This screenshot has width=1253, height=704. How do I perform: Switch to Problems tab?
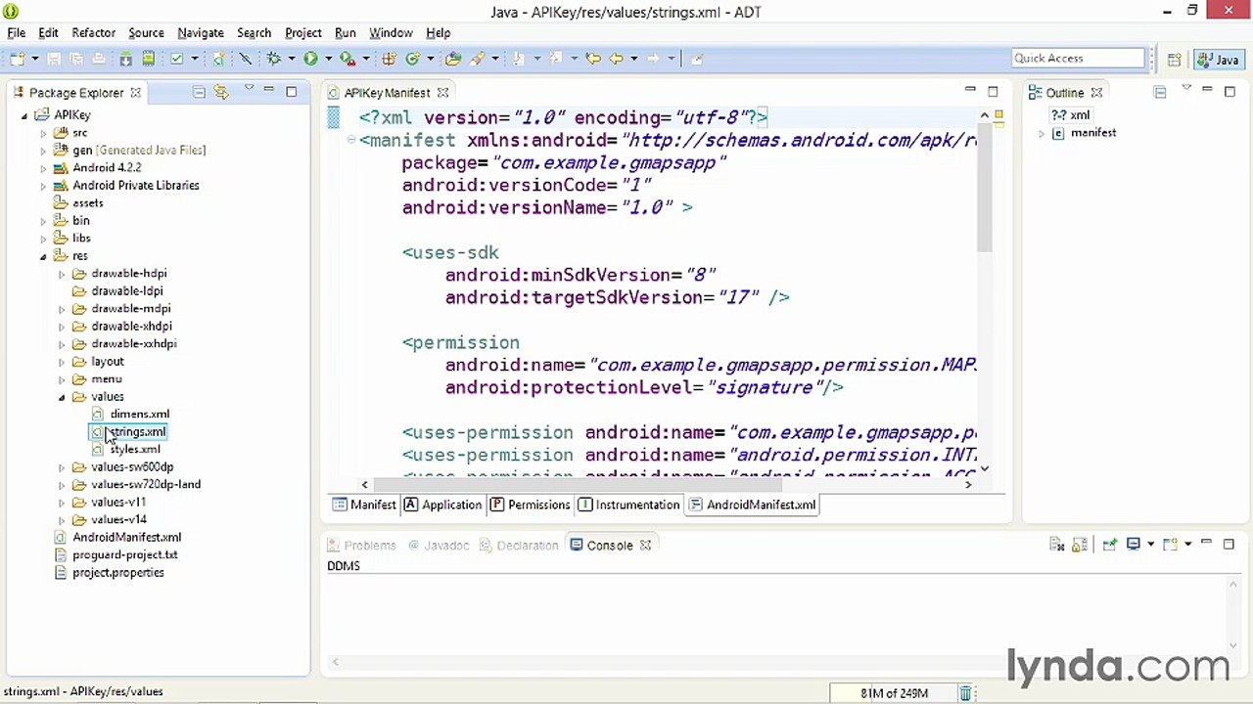361,546
